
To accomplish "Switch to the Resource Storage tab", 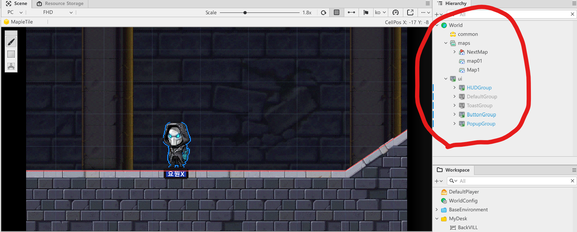I will (60, 4).
